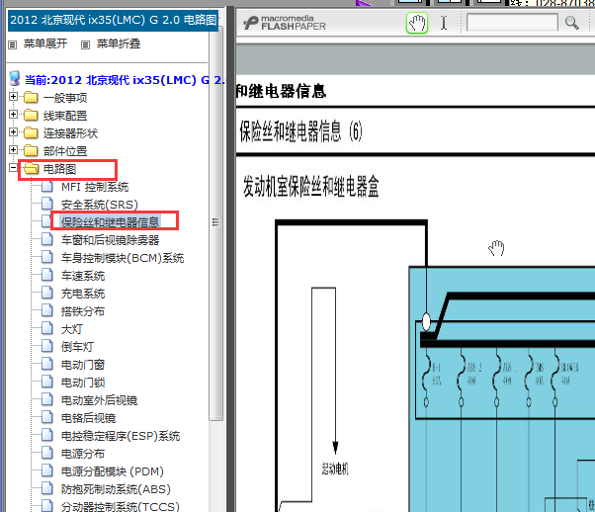Select the 一般事项 folder label
This screenshot has width=595, height=512.
point(65,98)
